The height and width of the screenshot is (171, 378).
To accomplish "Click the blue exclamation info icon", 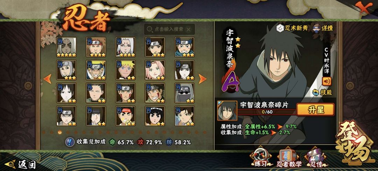I will coord(70,142).
